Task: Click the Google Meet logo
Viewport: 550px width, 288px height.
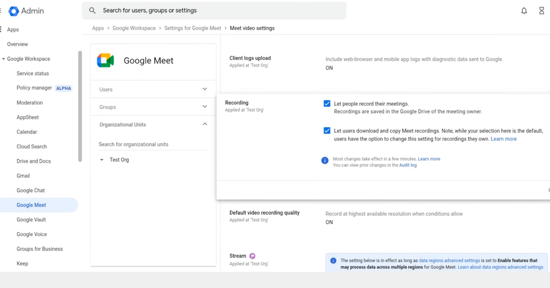Action: (105, 60)
